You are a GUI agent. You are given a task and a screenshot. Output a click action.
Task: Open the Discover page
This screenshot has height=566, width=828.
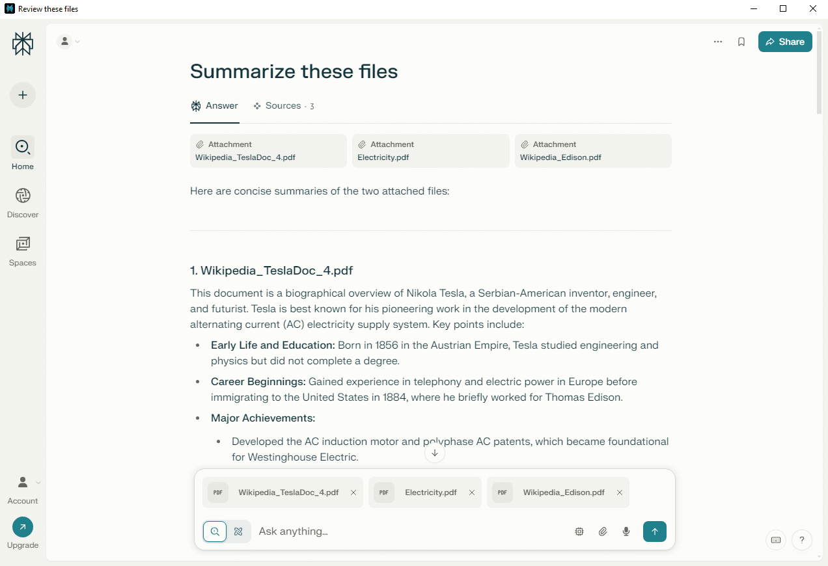23,203
